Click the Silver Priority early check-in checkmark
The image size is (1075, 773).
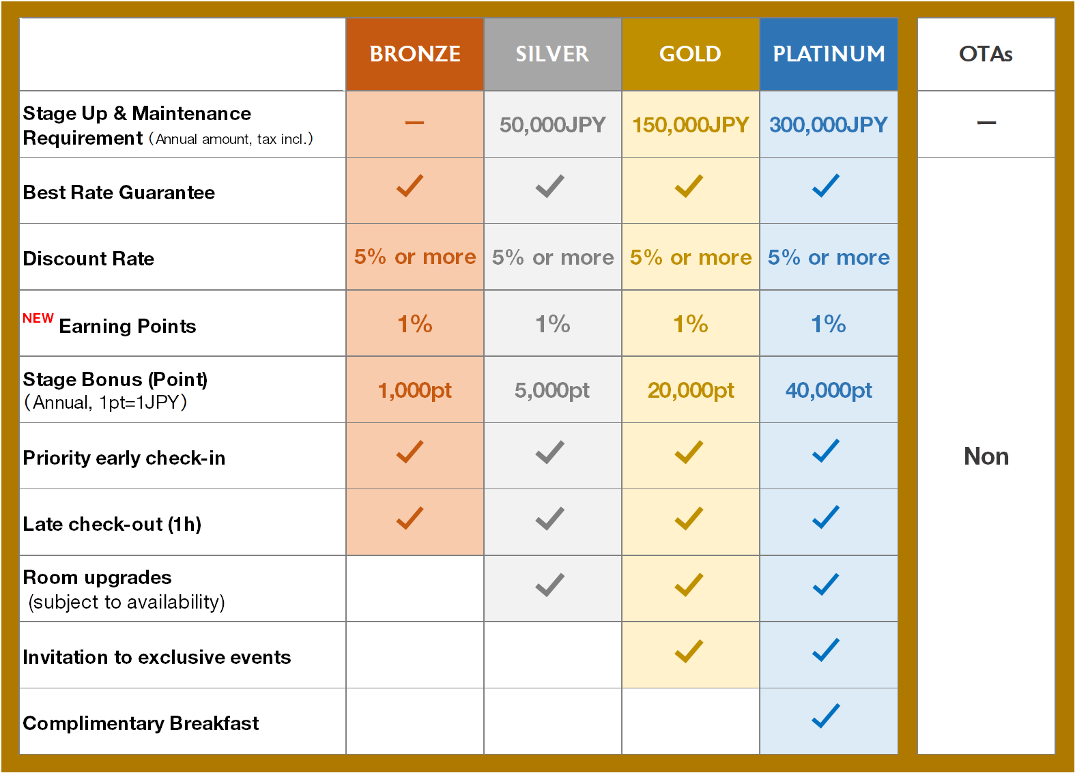tap(550, 452)
